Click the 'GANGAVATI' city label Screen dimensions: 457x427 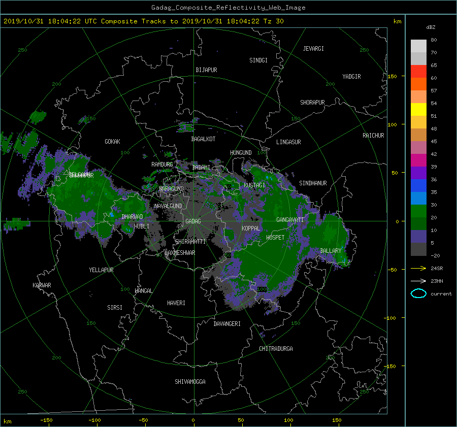290,220
